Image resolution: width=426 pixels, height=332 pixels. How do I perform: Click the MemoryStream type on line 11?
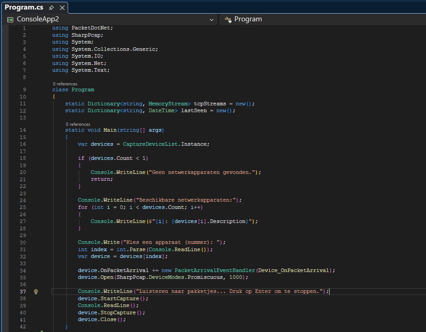[169, 104]
